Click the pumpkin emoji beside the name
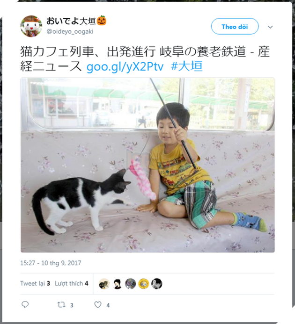Screen dimensions: 295x324 point(102,21)
